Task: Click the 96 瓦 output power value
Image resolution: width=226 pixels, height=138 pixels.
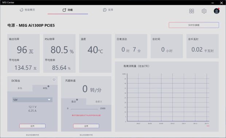Action: pyautogui.click(x=25, y=50)
